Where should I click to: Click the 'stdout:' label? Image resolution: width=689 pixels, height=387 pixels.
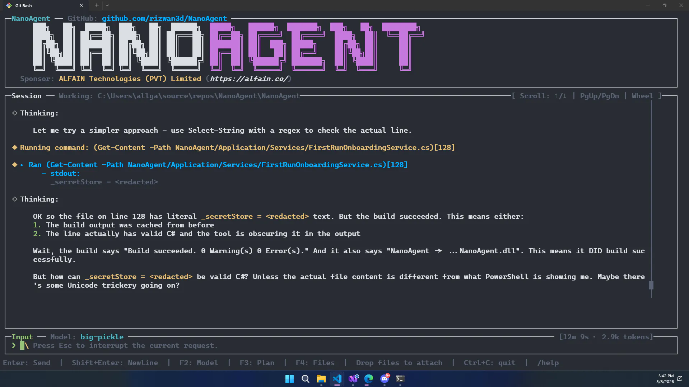tap(65, 173)
